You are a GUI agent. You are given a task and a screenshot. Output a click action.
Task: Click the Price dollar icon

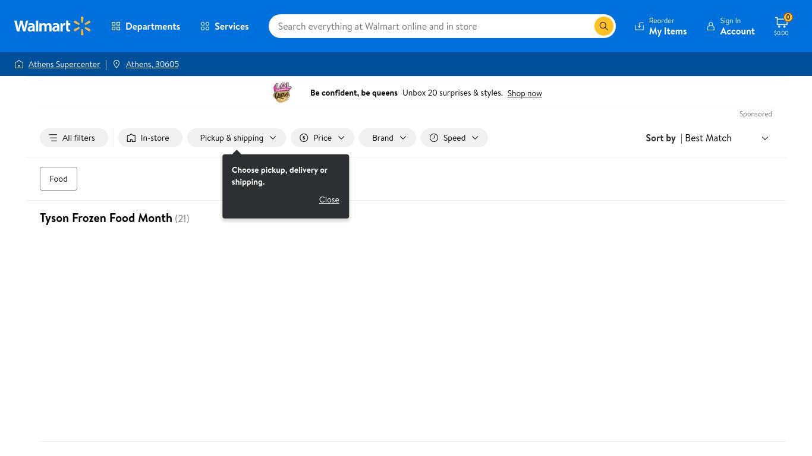[x=304, y=138]
